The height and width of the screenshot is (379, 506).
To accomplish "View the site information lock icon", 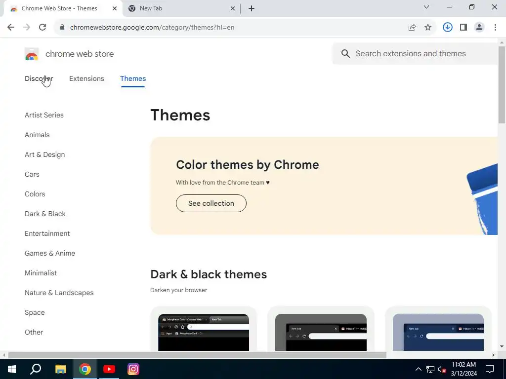I will tap(62, 28).
